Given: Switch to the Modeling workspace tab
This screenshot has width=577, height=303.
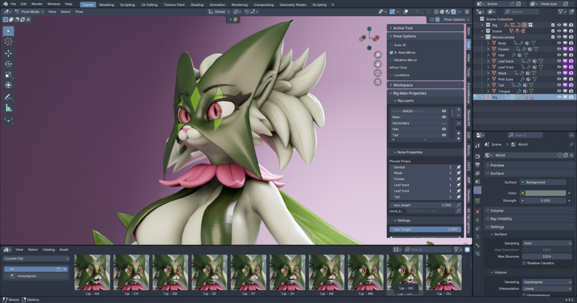Looking at the screenshot, I should click(106, 5).
